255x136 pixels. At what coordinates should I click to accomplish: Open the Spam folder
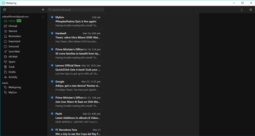click(x=12, y=62)
